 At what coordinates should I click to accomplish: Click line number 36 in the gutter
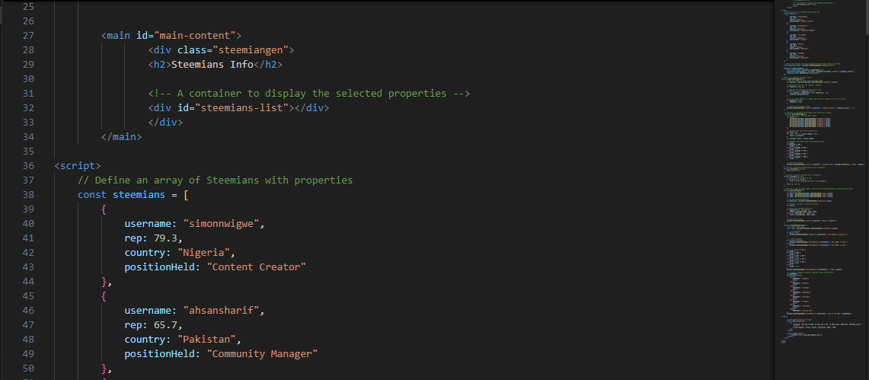coord(28,165)
